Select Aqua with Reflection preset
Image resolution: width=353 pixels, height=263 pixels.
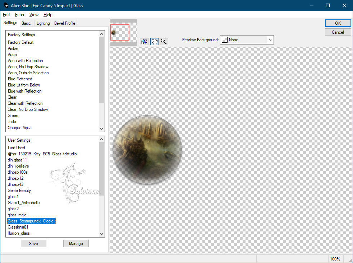coord(26,61)
